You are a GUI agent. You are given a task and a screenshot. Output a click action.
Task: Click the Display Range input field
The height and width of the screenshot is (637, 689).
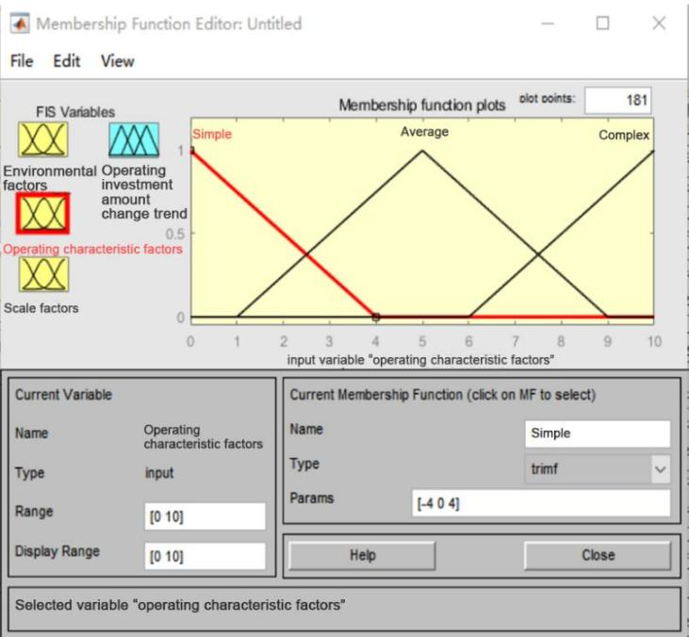(205, 556)
